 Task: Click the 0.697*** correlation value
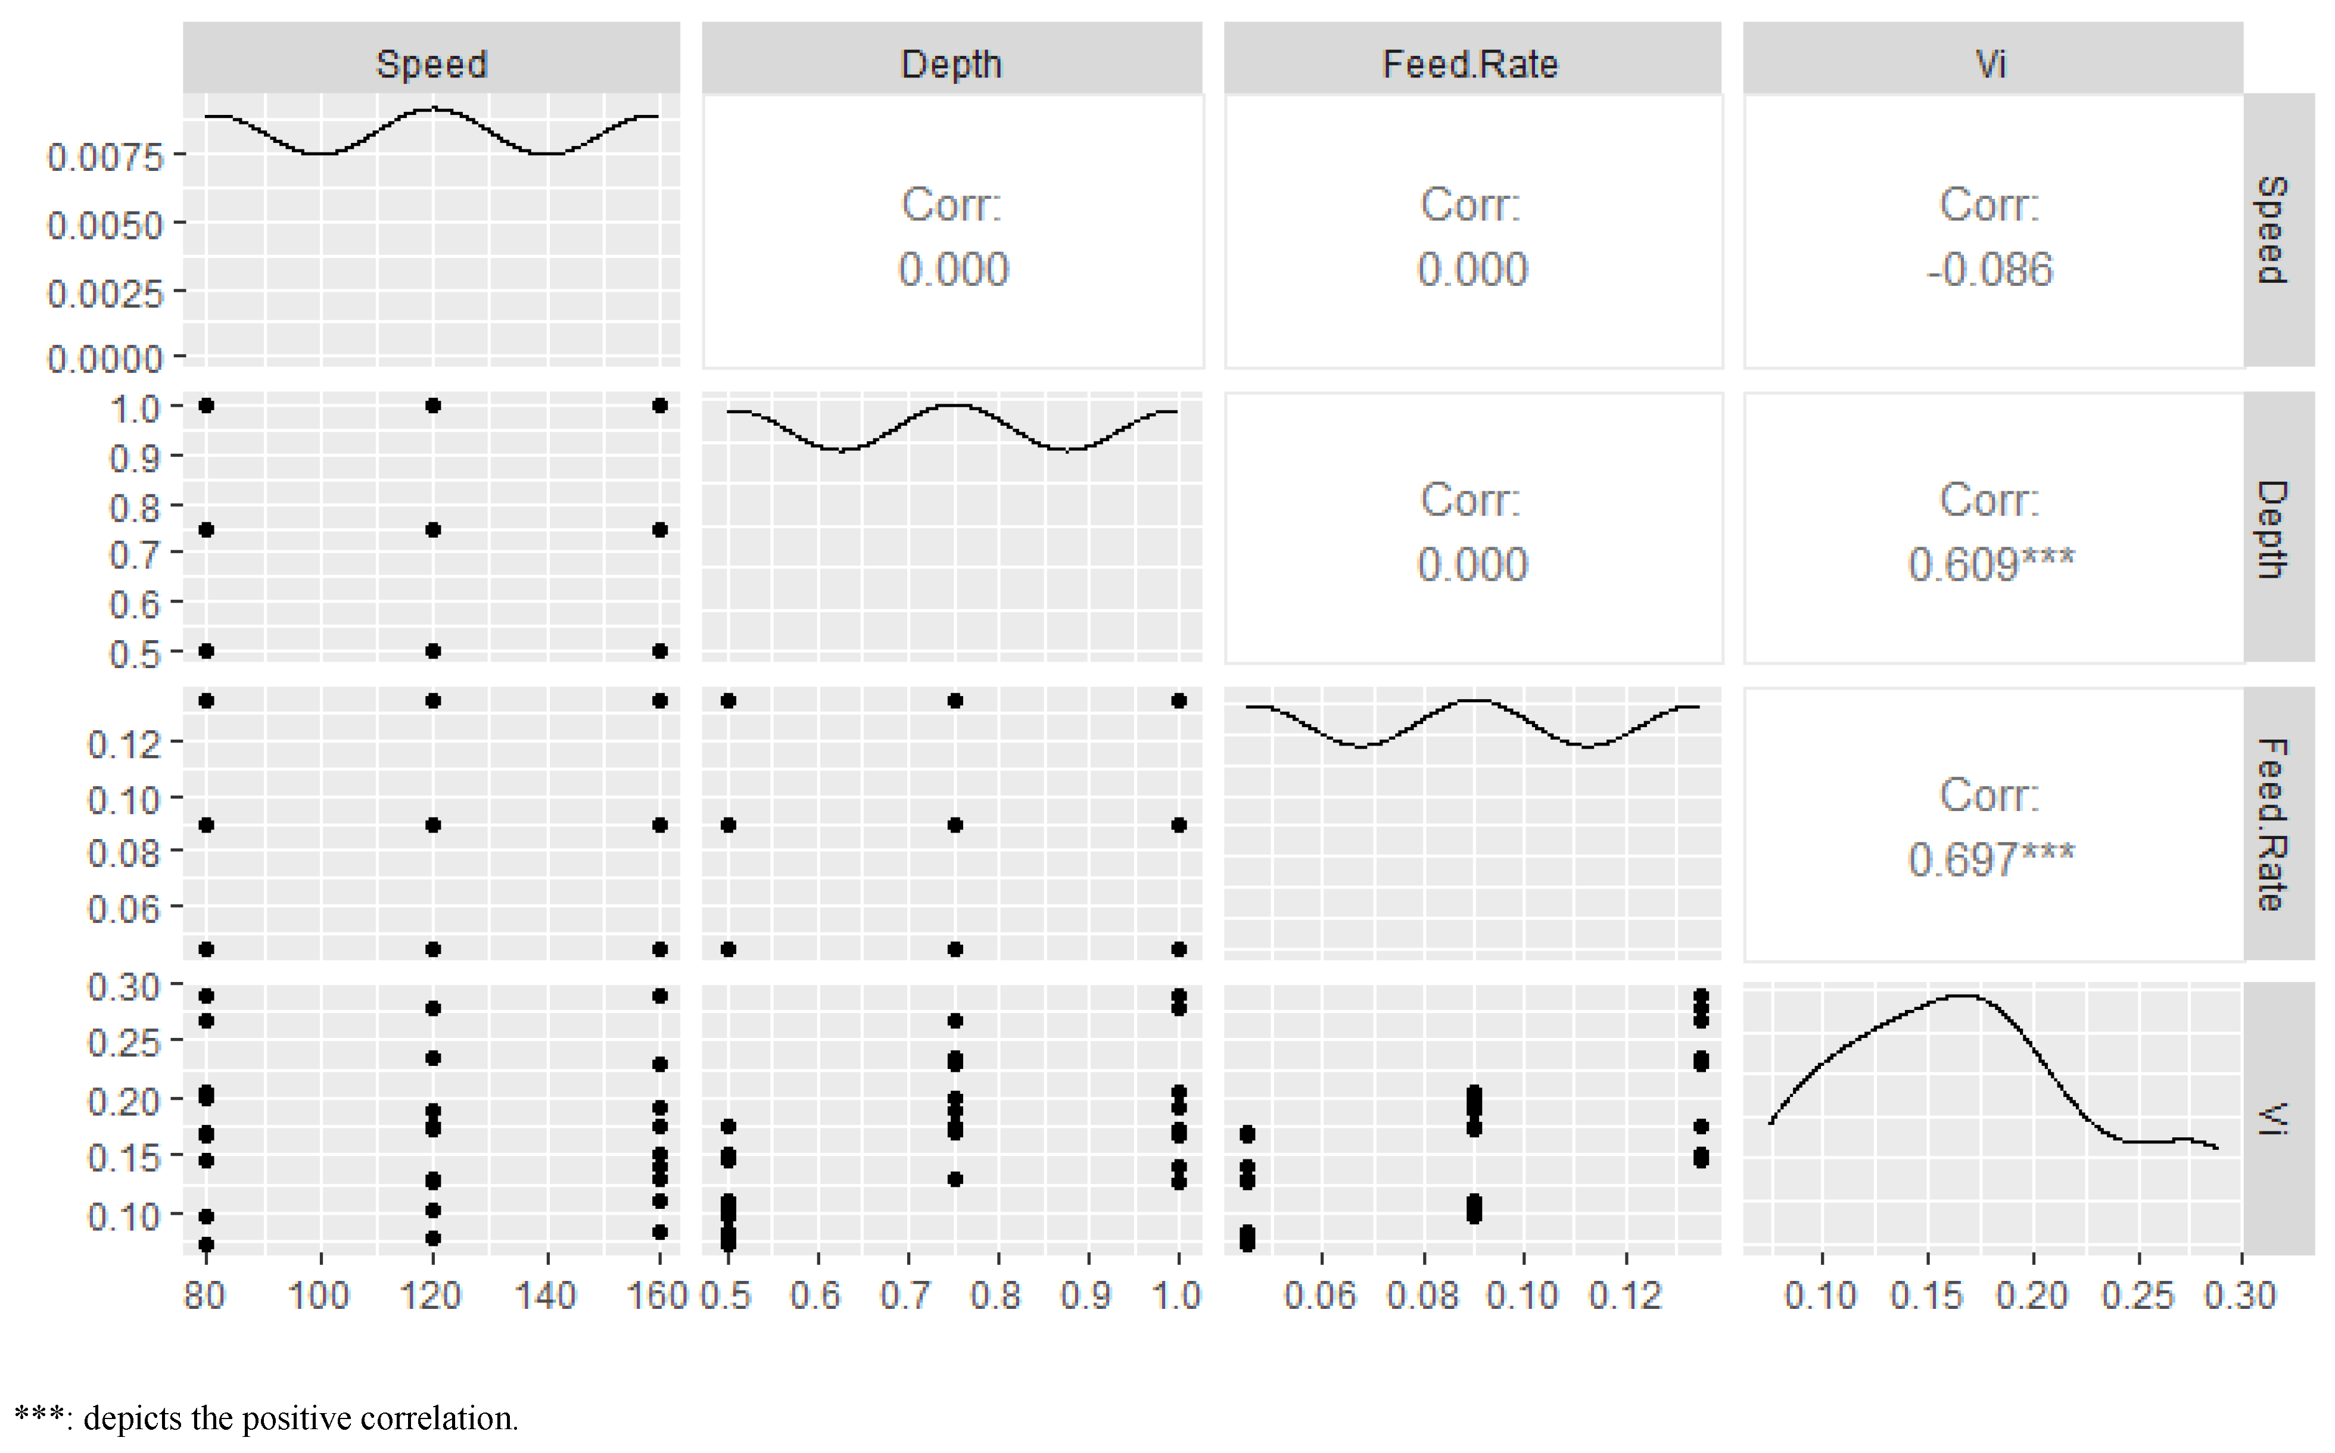click(x=1990, y=859)
